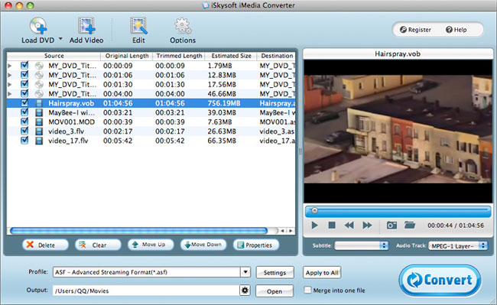
Task: Open Properties for the selected file
Action: tap(256, 245)
